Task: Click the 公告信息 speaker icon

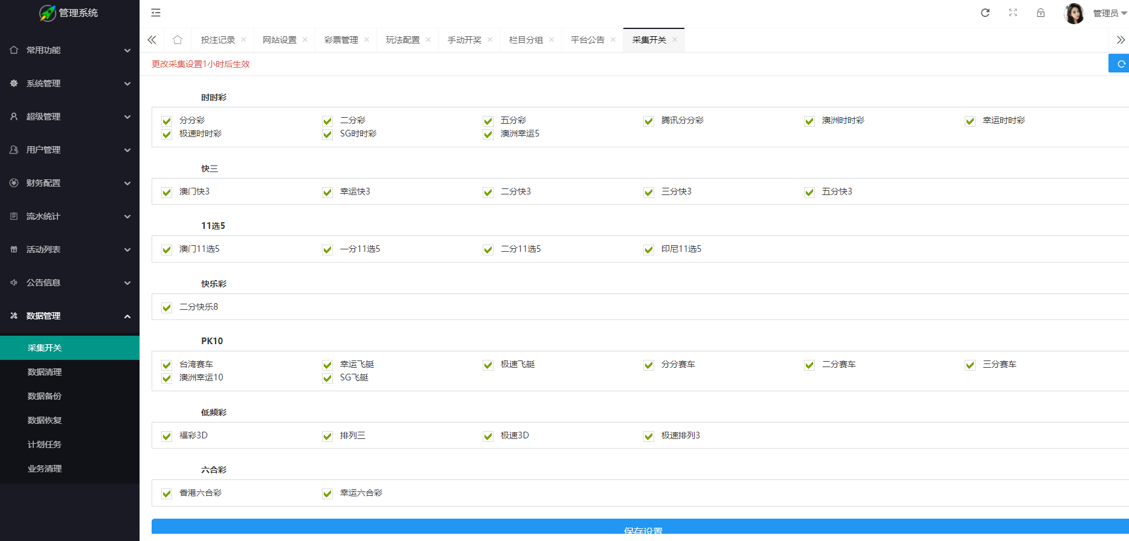Action: [14, 283]
